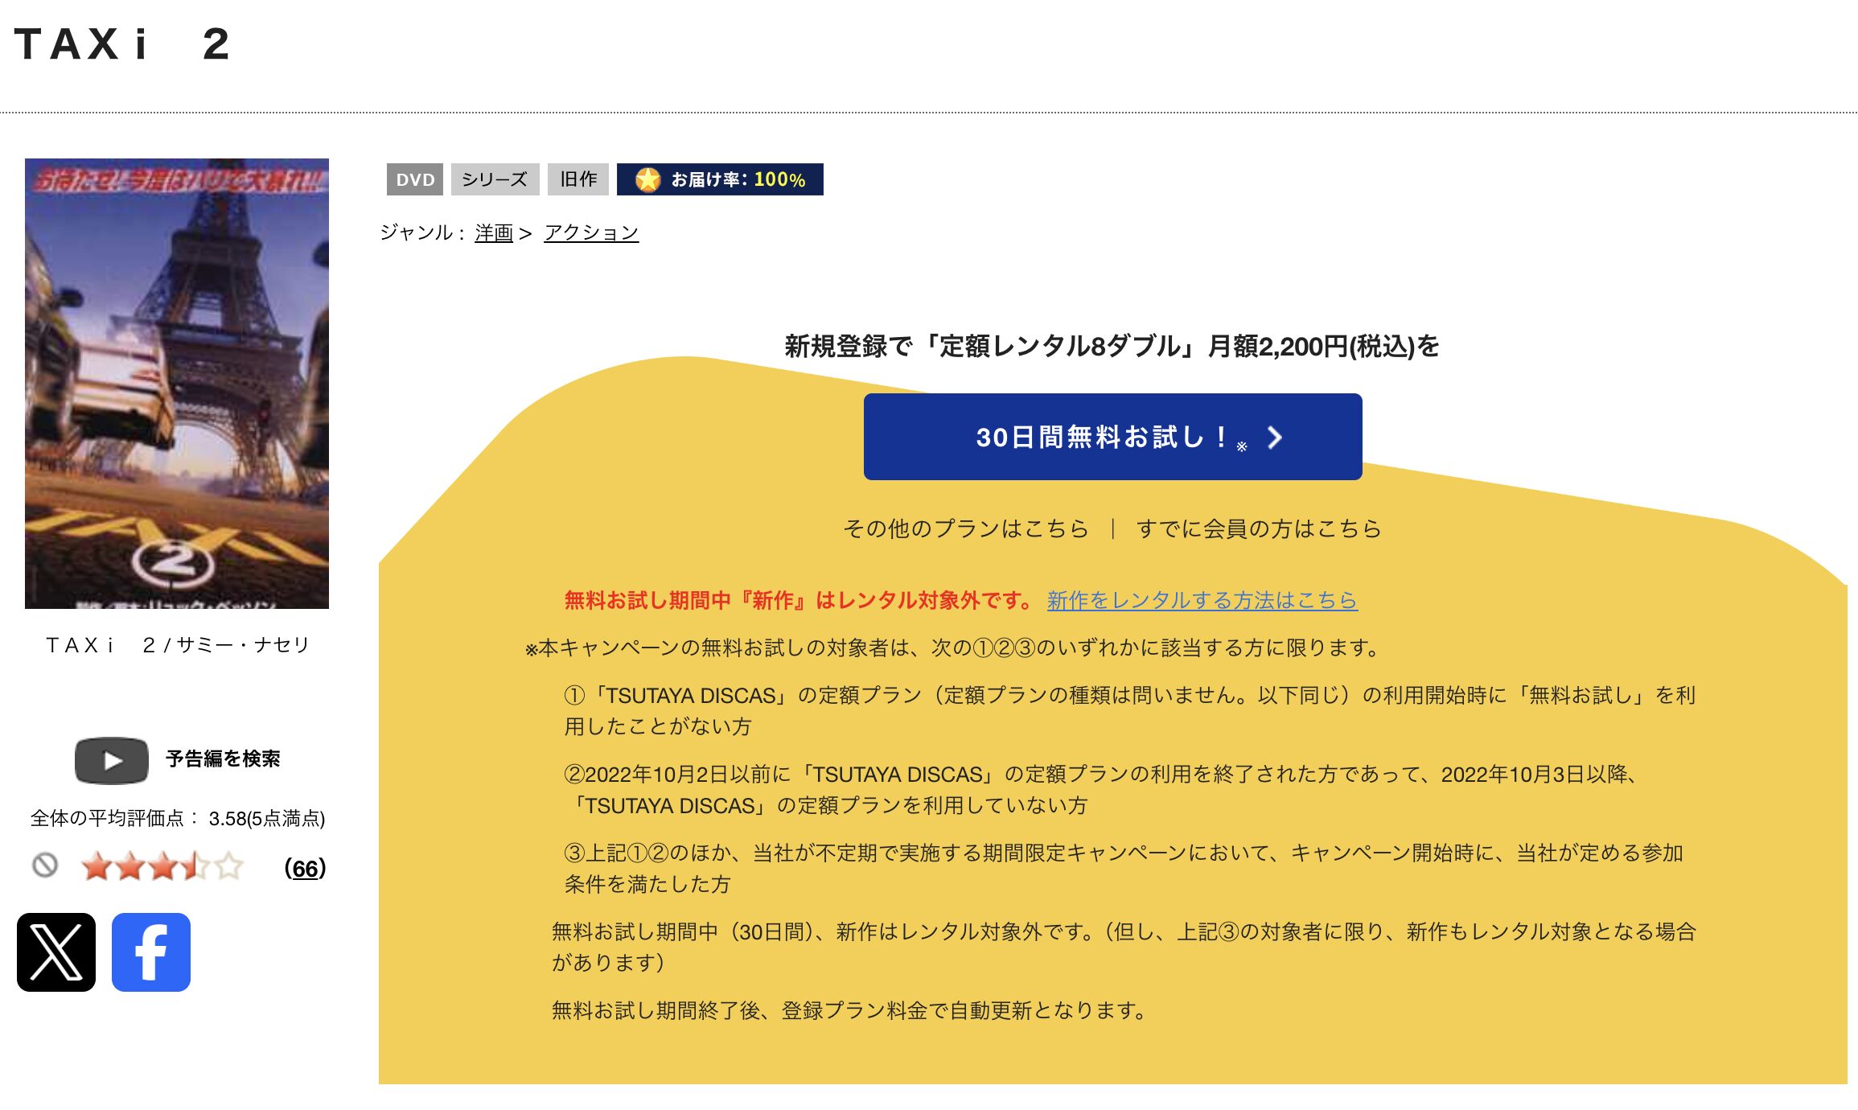The image size is (1858, 1110).
Task: Click the average score 3.58 text
Action: pos(178,818)
